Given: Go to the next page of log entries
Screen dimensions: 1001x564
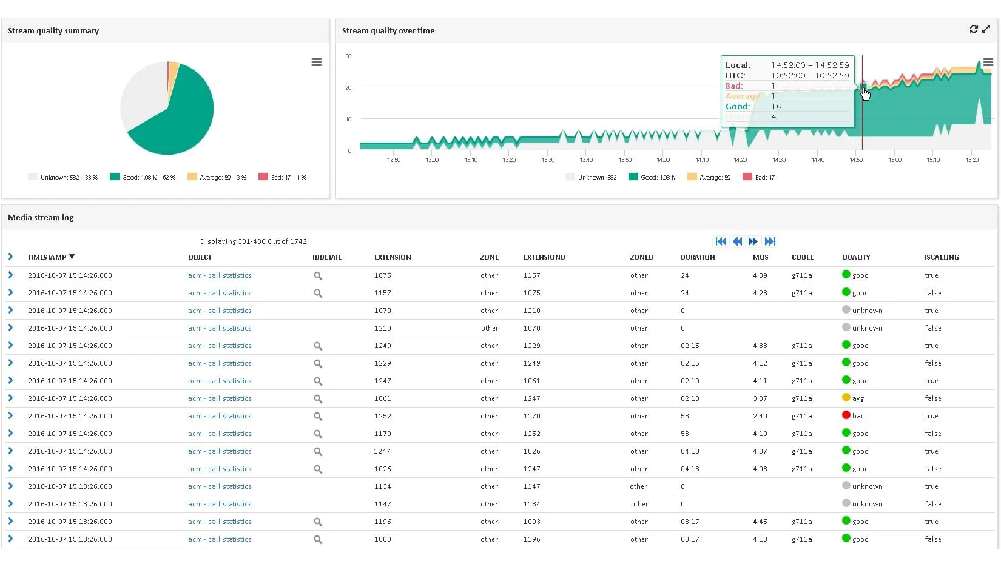Looking at the screenshot, I should click(x=753, y=241).
